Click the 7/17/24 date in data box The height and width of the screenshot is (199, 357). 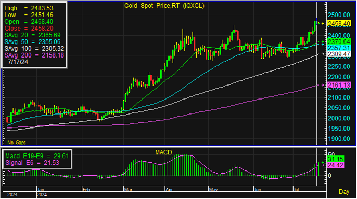[18, 62]
